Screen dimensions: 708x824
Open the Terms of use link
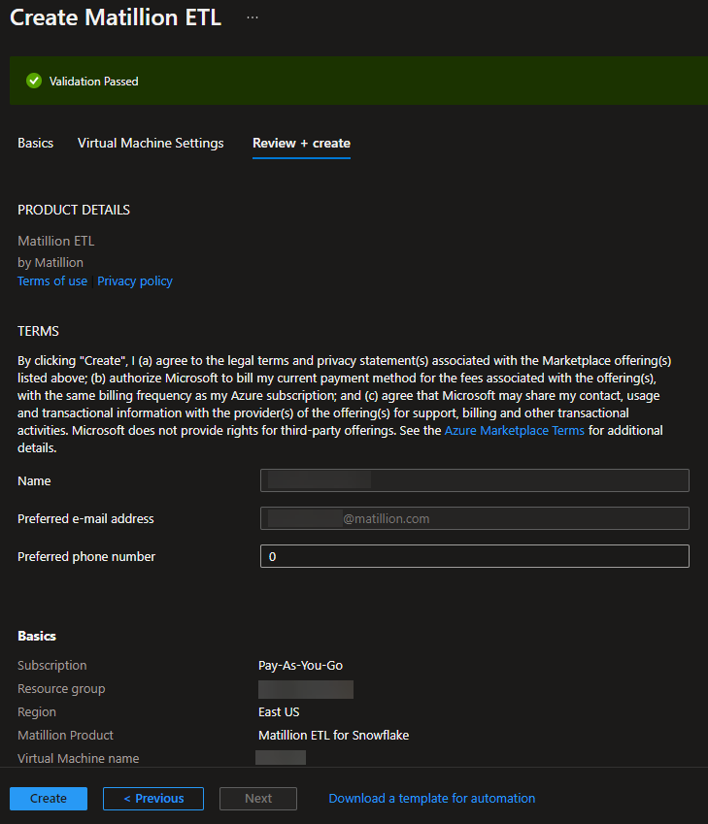pyautogui.click(x=52, y=281)
